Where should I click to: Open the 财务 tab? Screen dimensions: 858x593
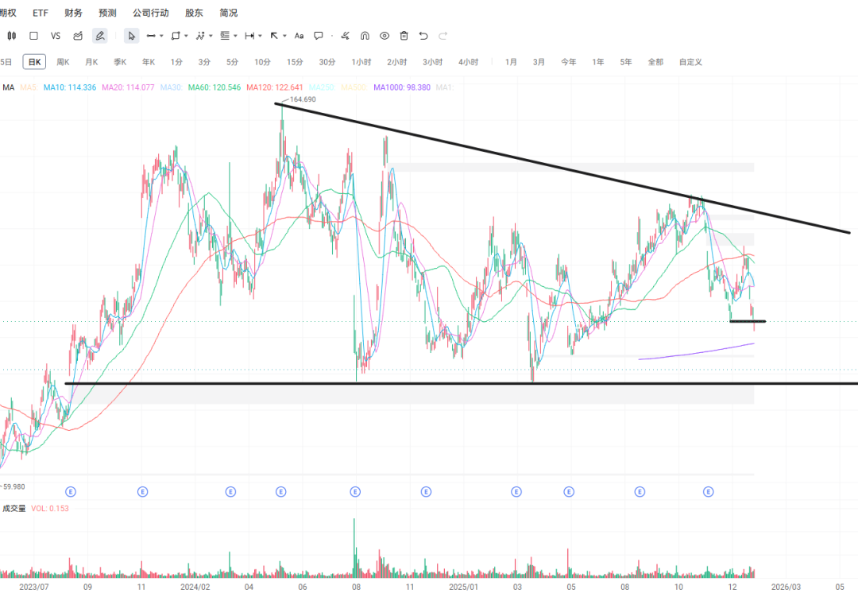[x=73, y=13]
